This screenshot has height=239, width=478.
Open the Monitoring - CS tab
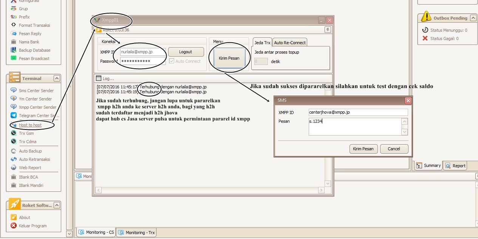pyautogui.click(x=96, y=232)
